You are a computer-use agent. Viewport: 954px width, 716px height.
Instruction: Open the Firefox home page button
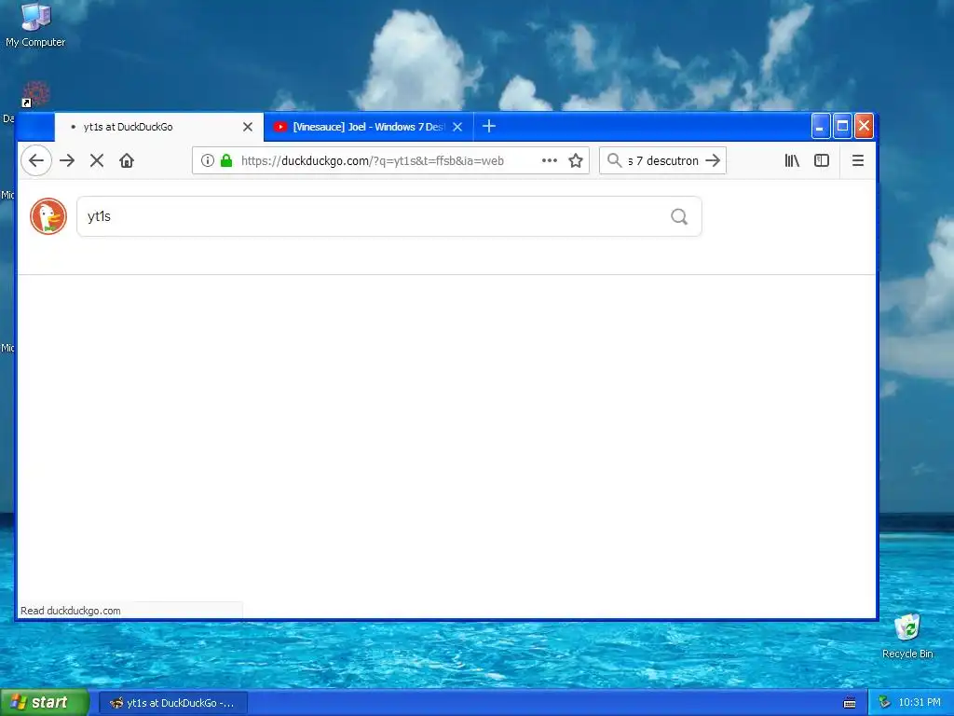click(x=127, y=160)
